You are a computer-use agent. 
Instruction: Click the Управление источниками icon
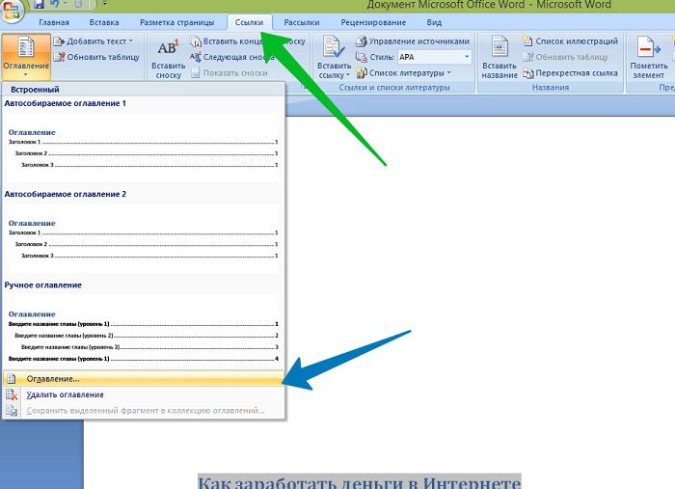361,41
